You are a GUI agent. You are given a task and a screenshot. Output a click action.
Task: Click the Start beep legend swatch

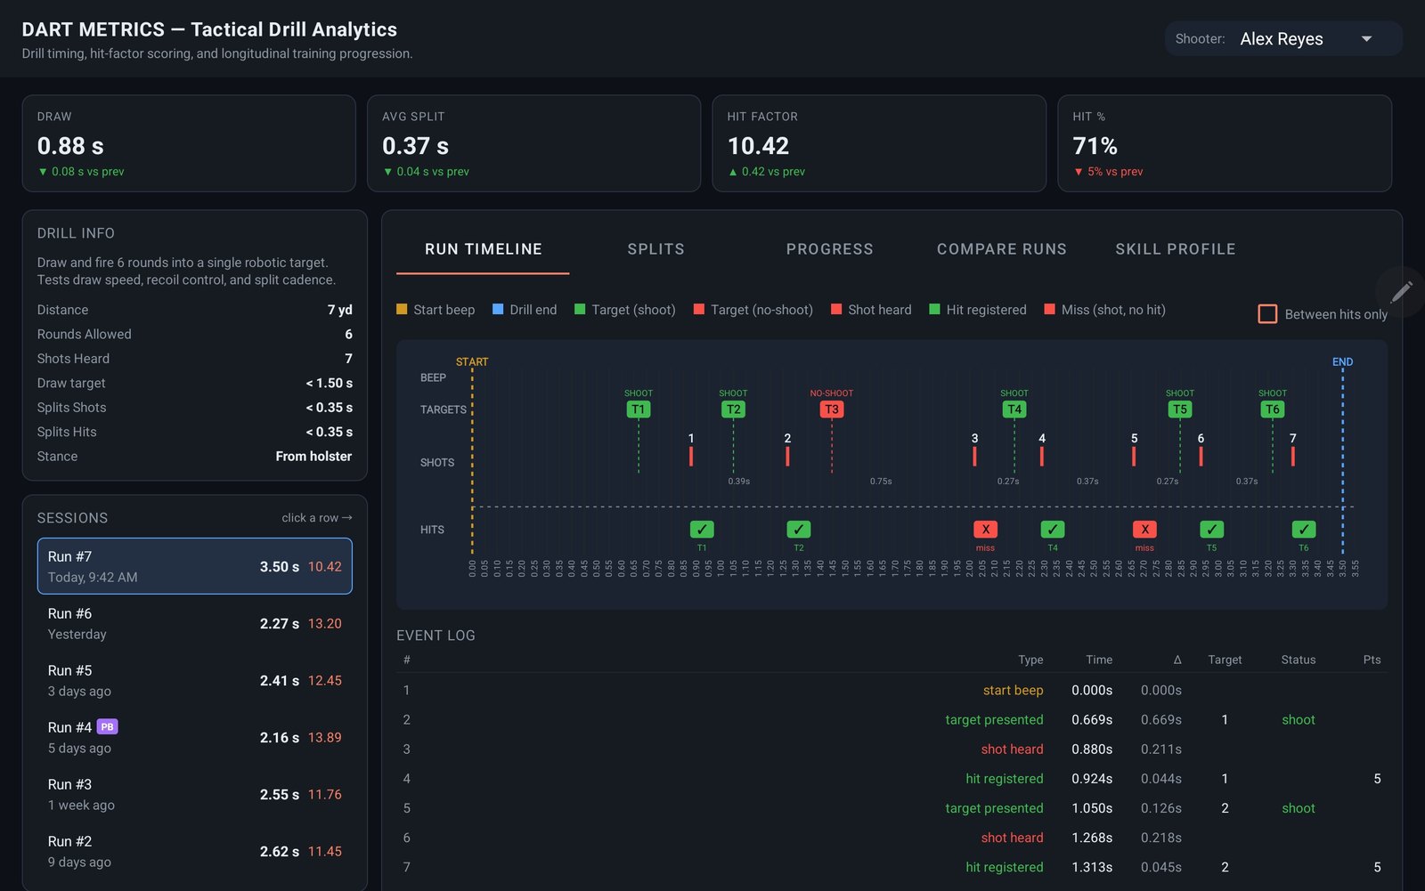(x=402, y=309)
